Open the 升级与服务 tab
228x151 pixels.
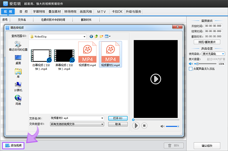point(133,12)
